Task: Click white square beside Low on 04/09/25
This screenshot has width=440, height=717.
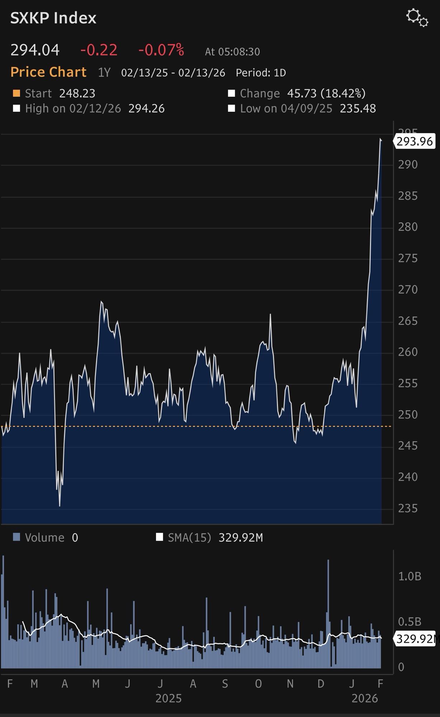Action: 232,109
